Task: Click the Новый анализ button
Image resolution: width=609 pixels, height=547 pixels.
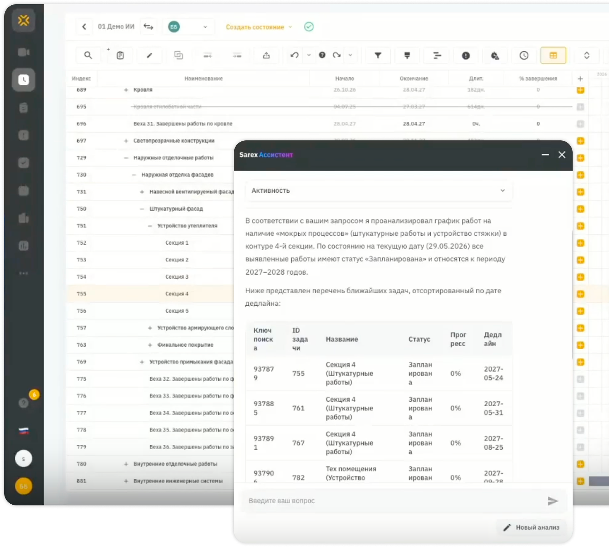Action: [x=531, y=527]
